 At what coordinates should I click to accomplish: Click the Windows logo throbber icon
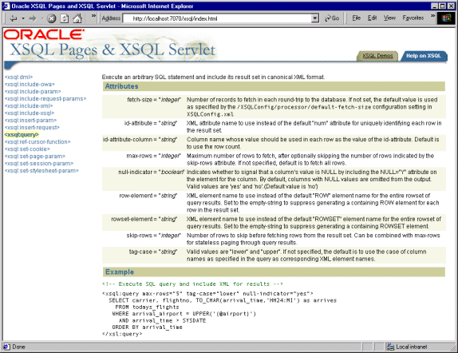click(x=446, y=18)
